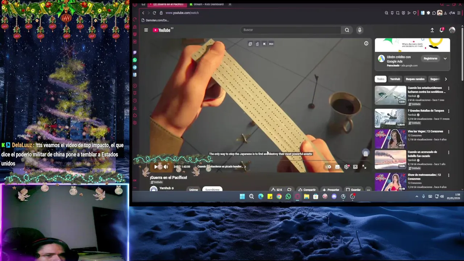Image resolution: width=464 pixels, height=261 pixels.
Task: Select the 'Segund…' filter chip
Action: pos(434,79)
